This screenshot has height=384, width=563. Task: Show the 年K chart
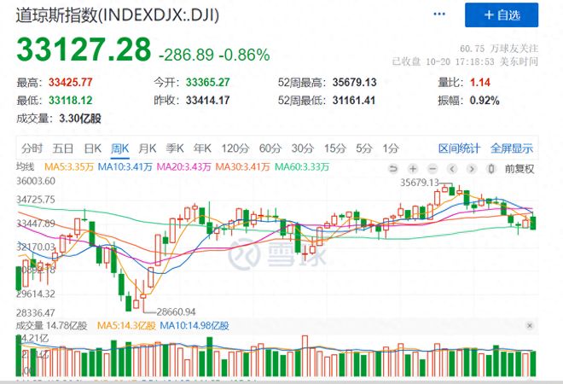[x=202, y=148]
